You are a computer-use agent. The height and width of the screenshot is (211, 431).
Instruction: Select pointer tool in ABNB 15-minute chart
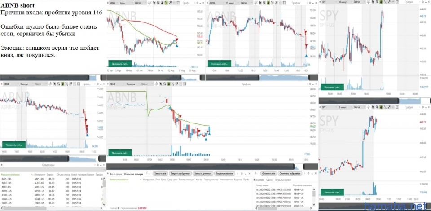[x=260, y=3]
